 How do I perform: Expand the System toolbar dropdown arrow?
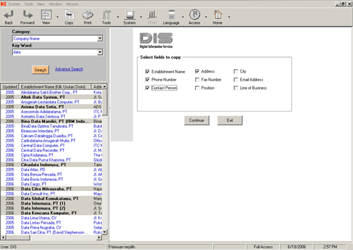pos(141,17)
